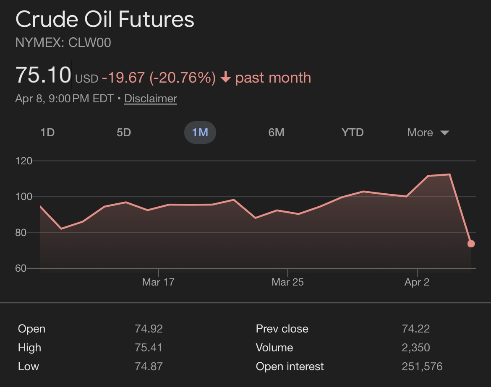
Task: Click the 120 y-axis gridline label
Action: pos(24,161)
